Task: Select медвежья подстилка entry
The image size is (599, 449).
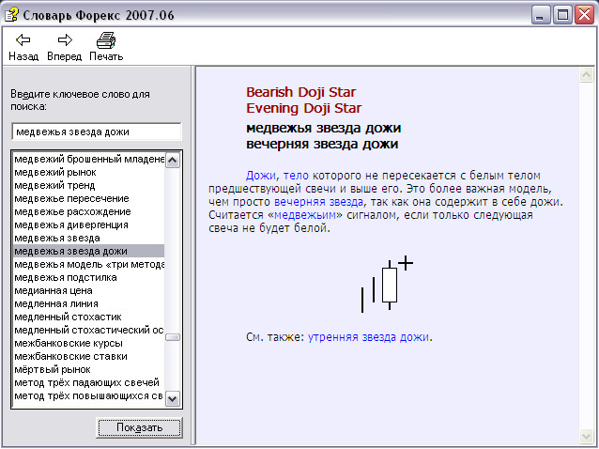Action: 89,277
